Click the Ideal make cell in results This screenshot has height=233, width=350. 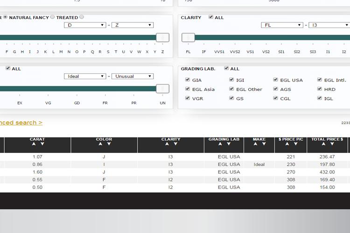[259, 164]
